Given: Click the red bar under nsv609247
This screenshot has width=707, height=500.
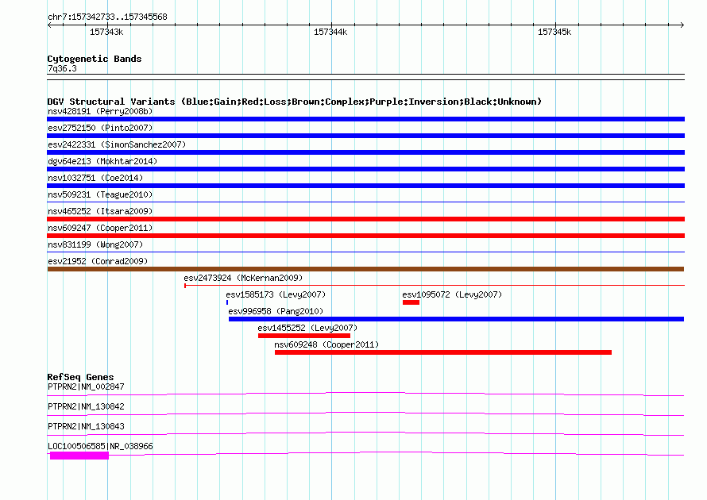Looking at the screenshot, I should (x=365, y=236).
